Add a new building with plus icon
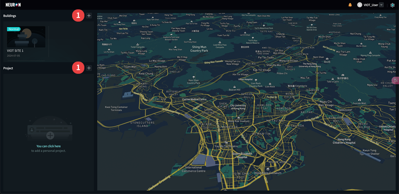 point(89,15)
